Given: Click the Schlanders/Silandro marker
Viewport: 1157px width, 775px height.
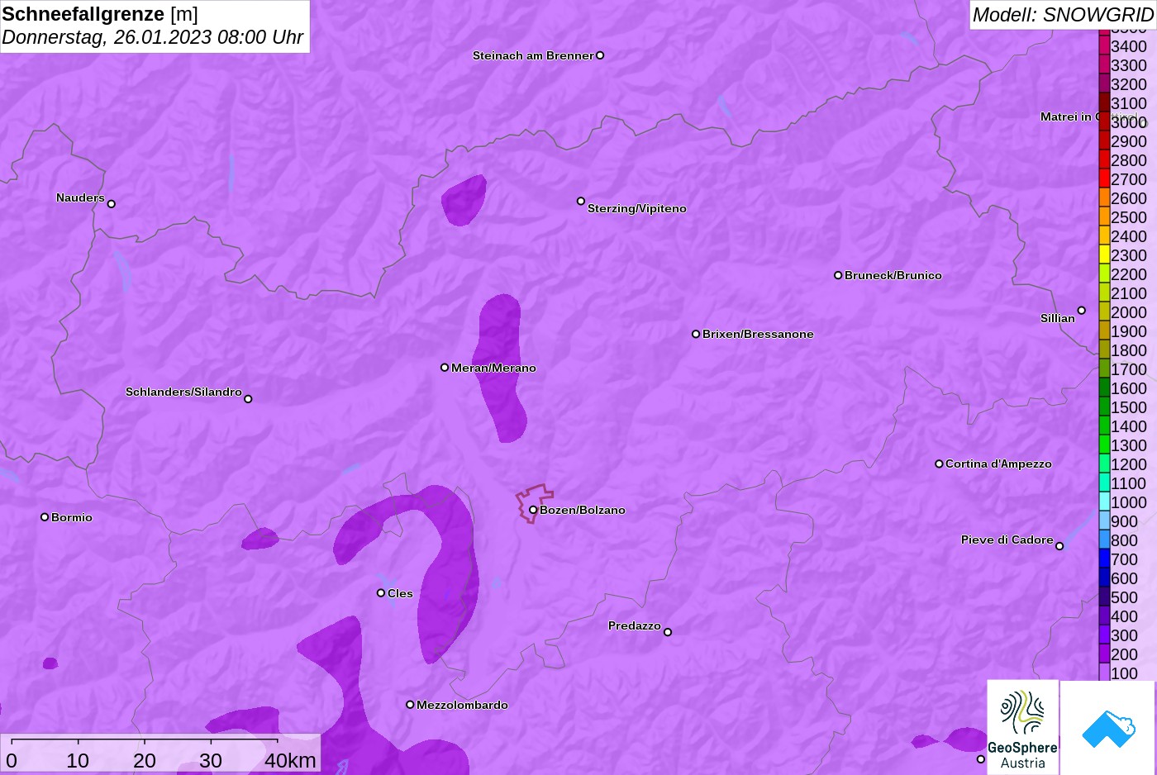Looking at the screenshot, I should [x=248, y=399].
